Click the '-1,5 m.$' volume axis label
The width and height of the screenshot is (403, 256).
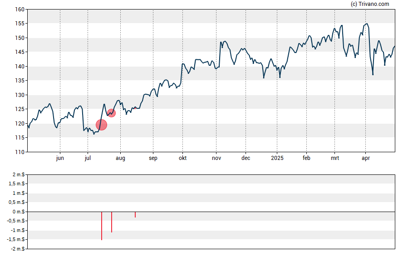coord(16,240)
